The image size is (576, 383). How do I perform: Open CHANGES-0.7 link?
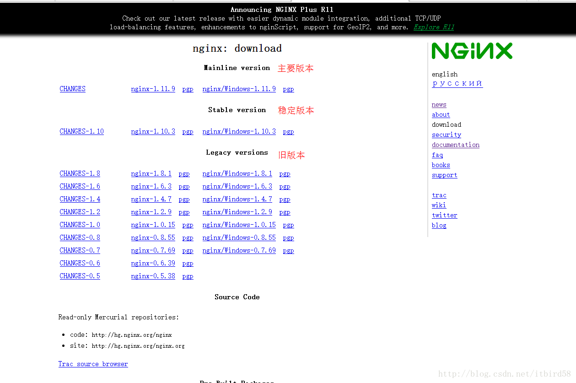pyautogui.click(x=80, y=250)
